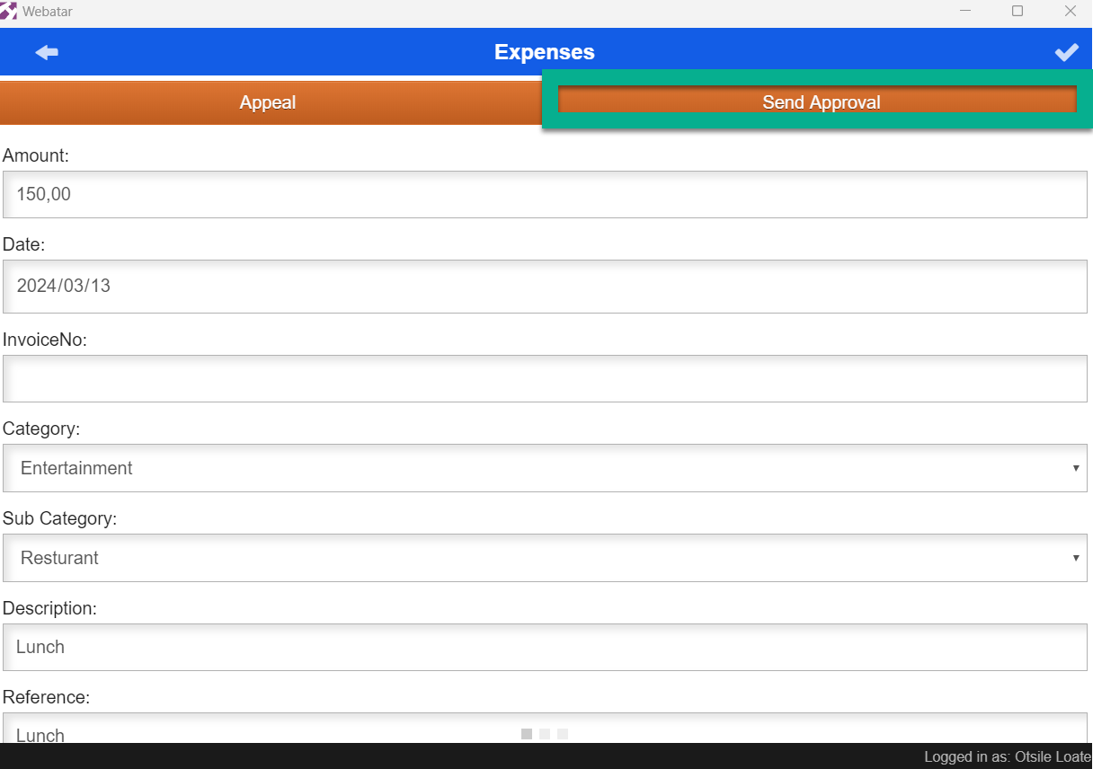This screenshot has height=769, width=1093.
Task: Click the Expenses page title
Action: tap(545, 52)
